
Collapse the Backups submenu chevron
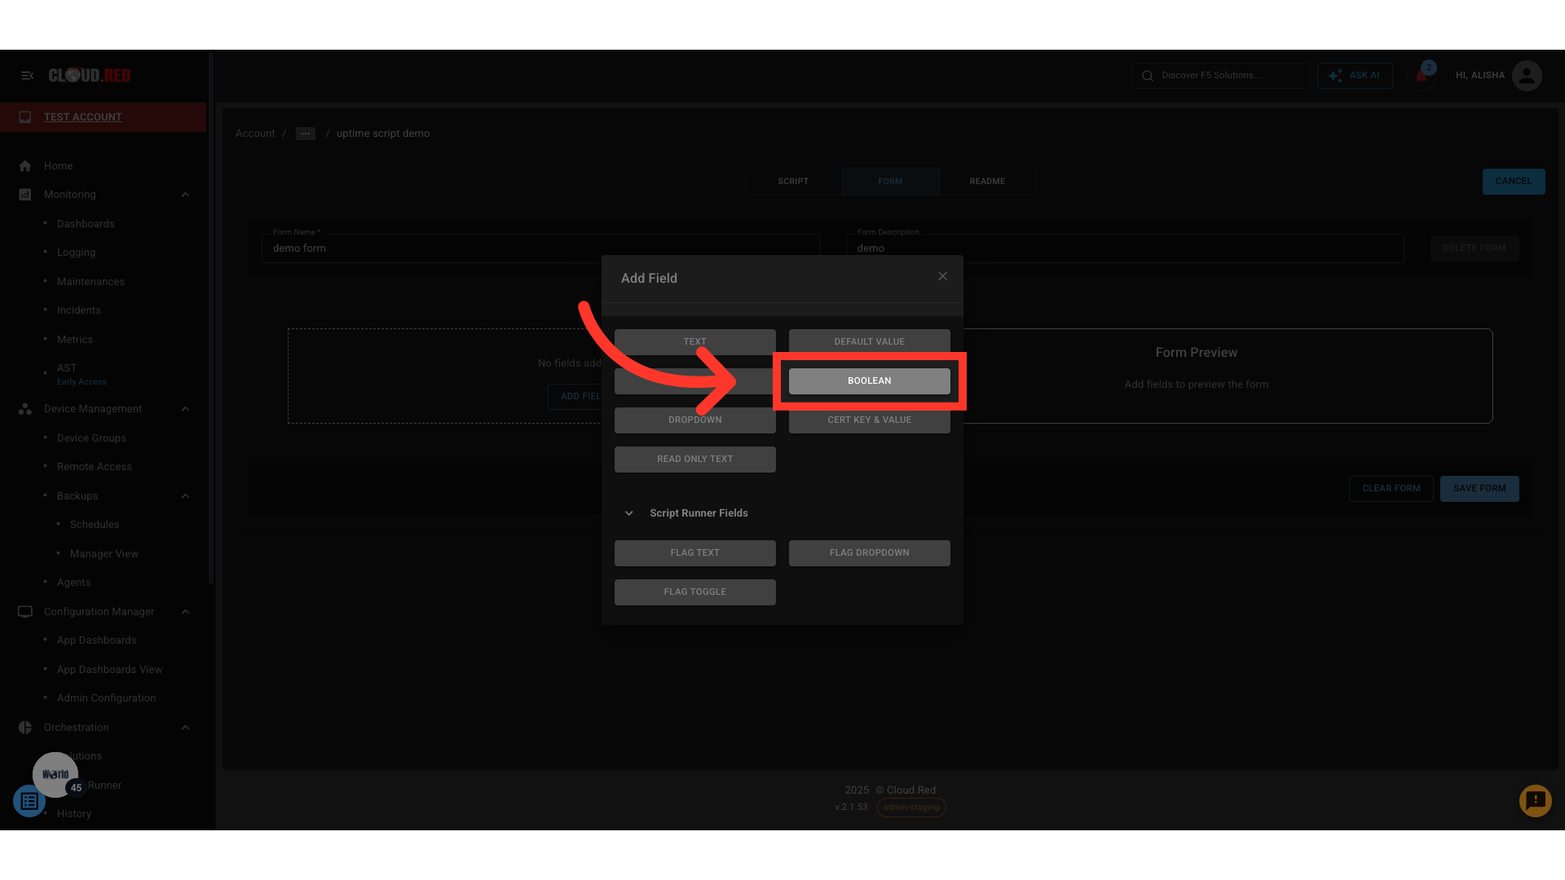click(185, 496)
